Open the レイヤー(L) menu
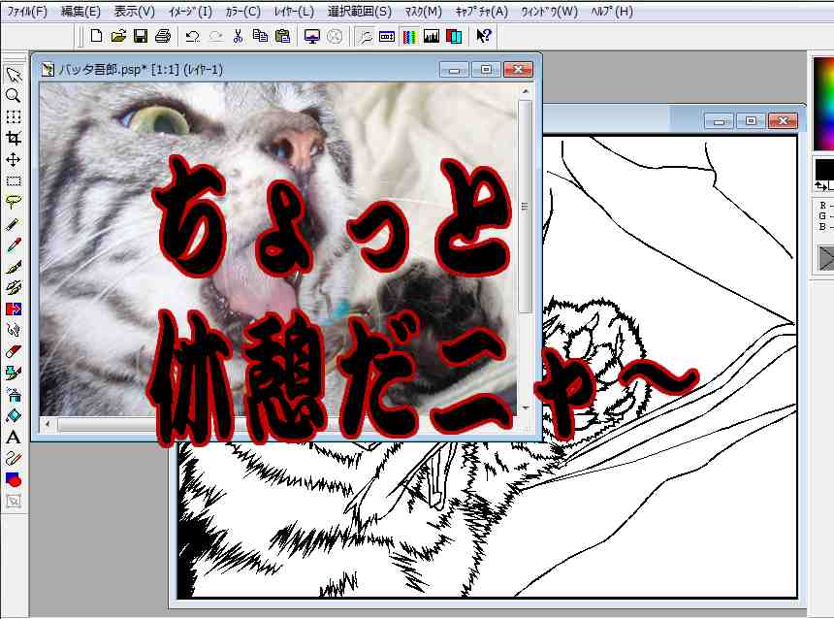 [293, 12]
